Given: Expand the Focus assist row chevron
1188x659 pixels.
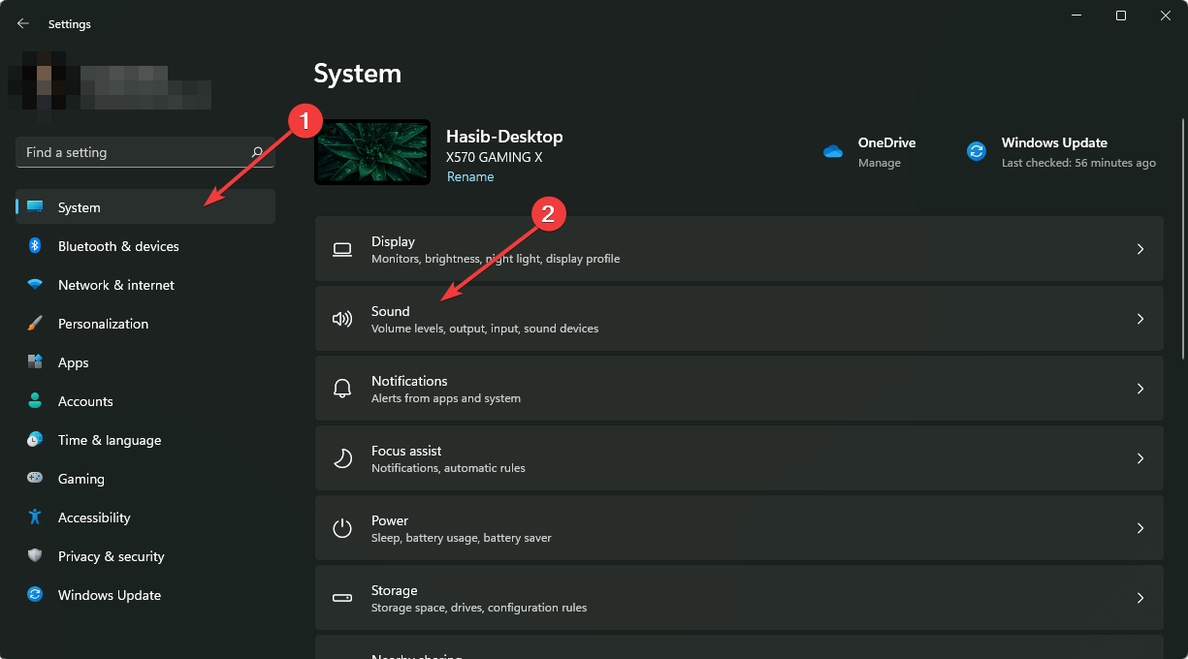Looking at the screenshot, I should click(1140, 458).
